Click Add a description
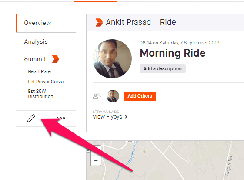Image resolution: width=244 pixels, height=180 pixels. click(163, 68)
